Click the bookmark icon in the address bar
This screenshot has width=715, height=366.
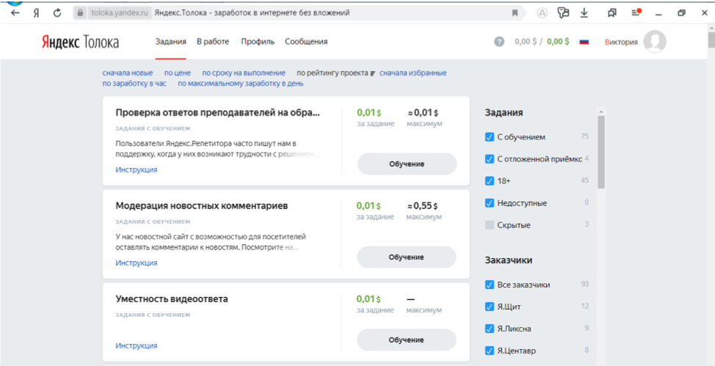click(515, 13)
